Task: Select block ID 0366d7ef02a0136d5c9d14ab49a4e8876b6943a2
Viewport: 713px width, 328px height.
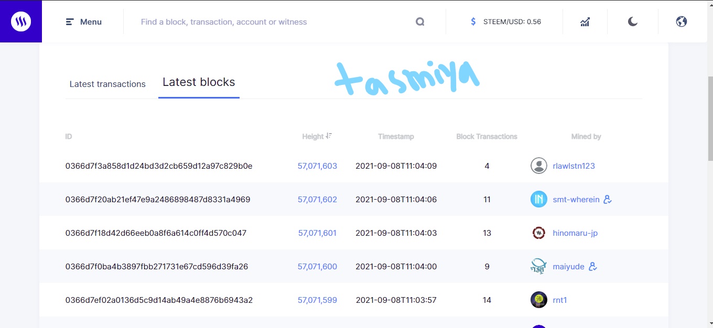Action: (159, 300)
